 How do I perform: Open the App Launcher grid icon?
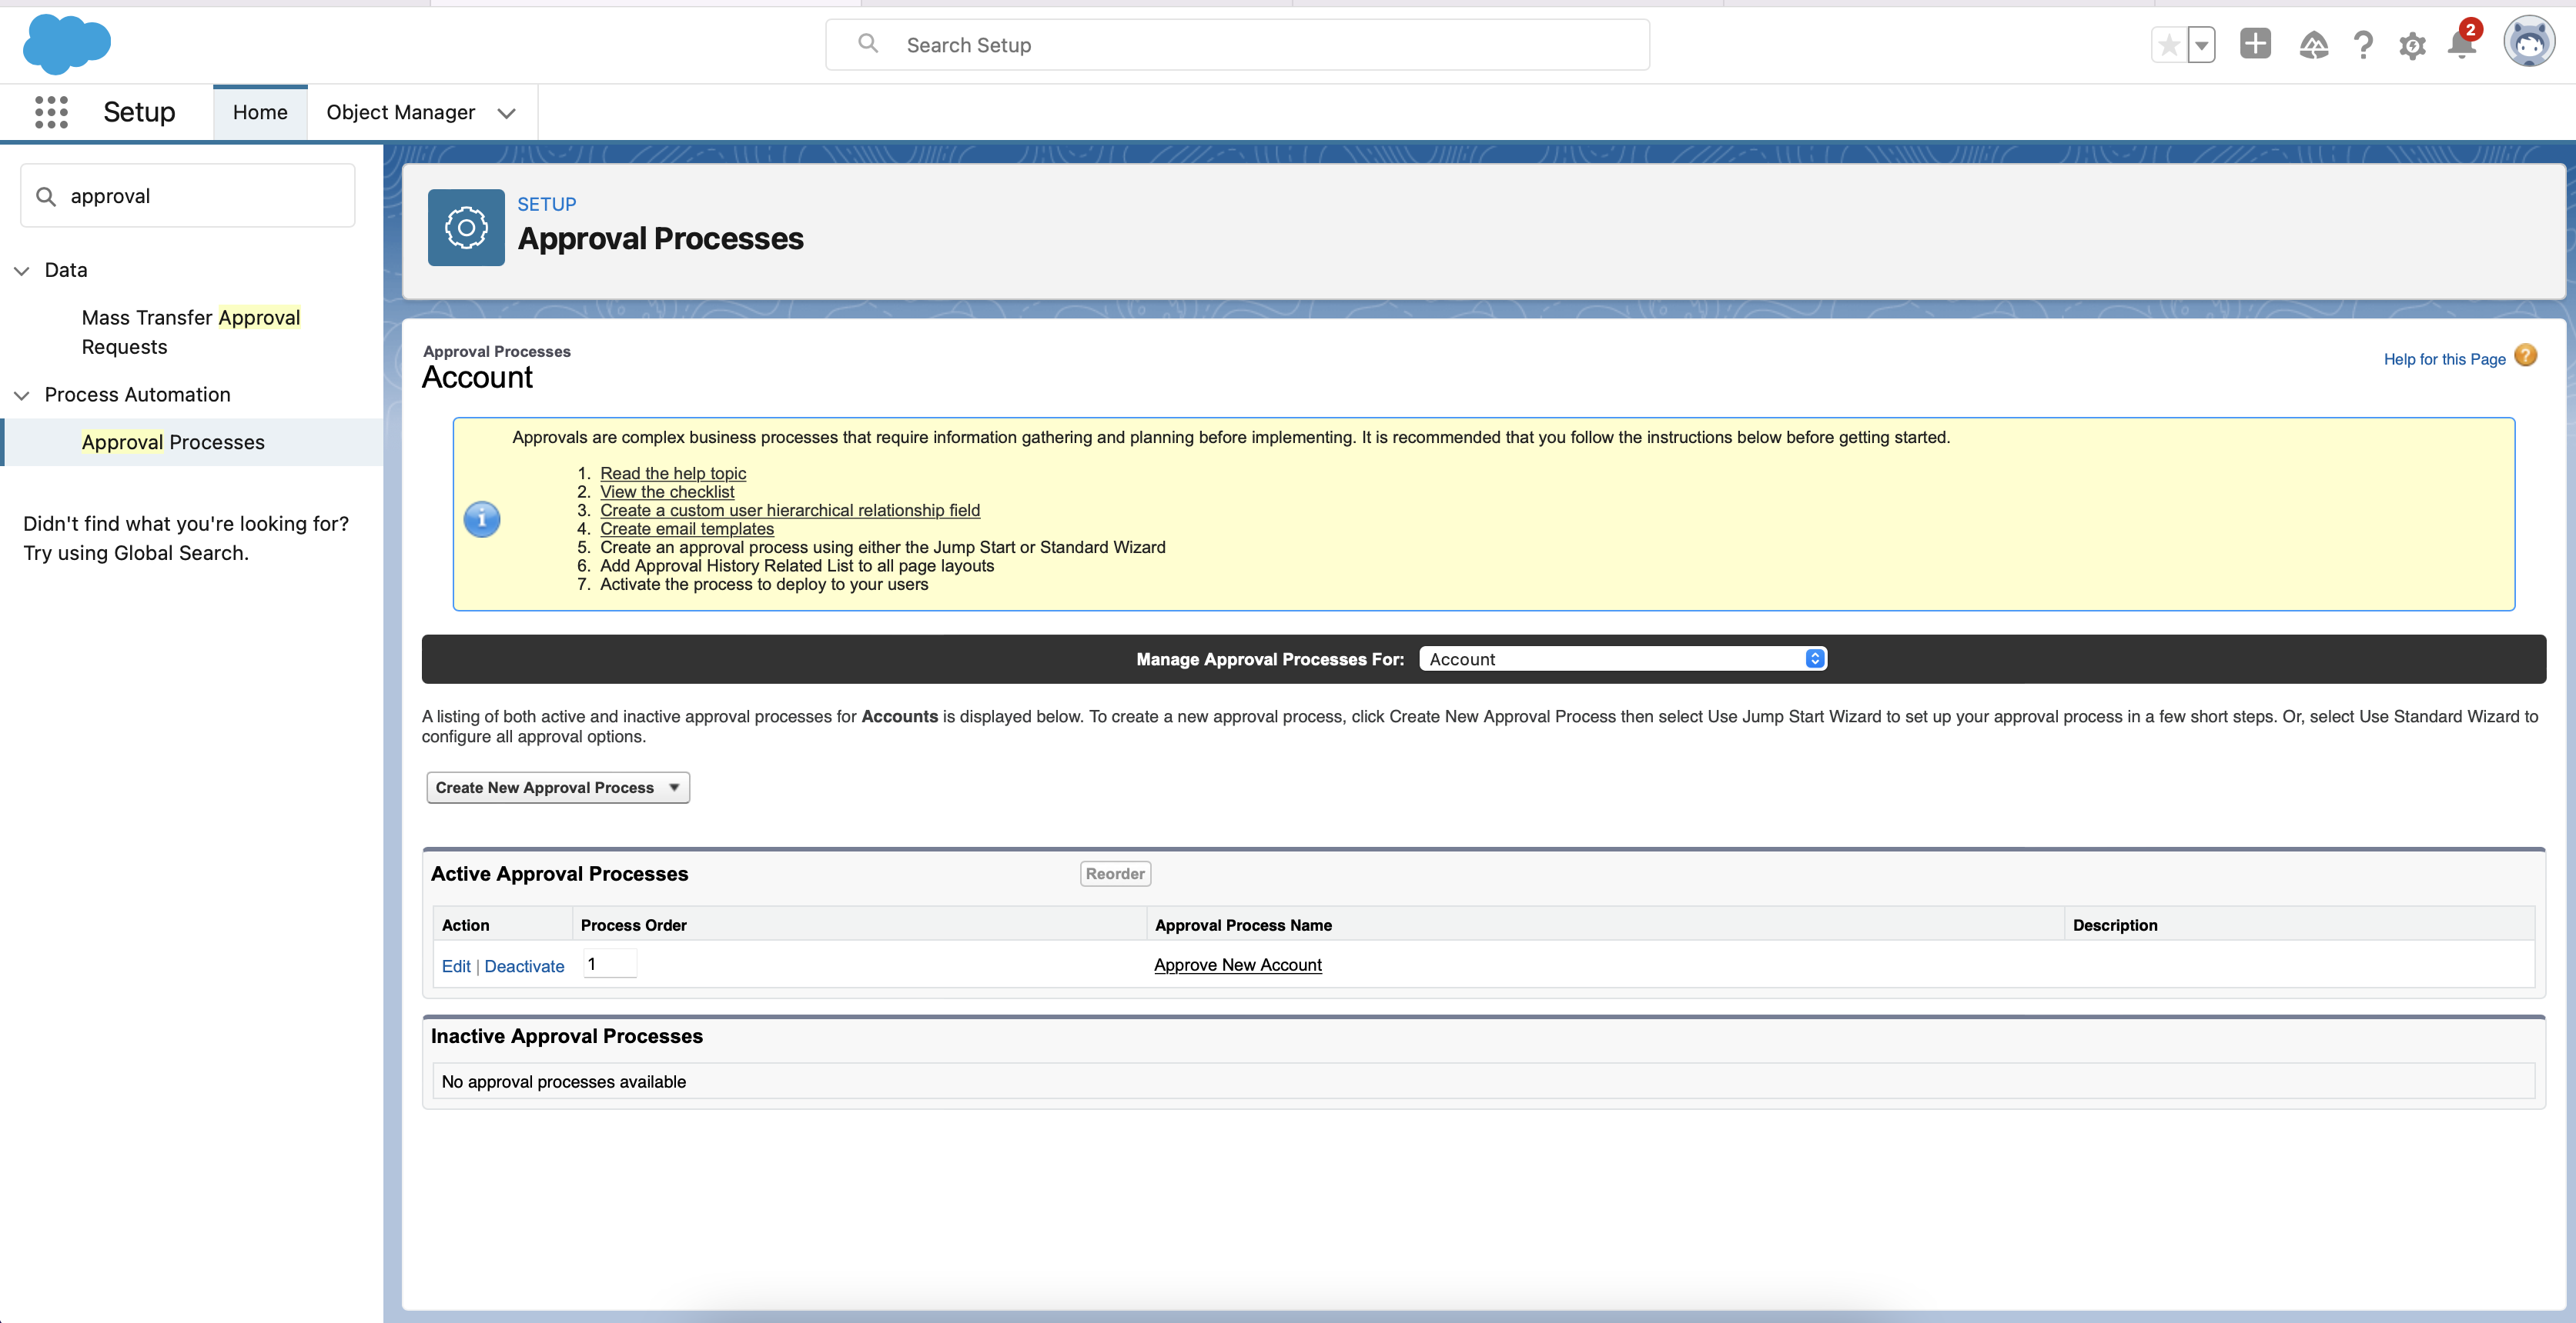[x=51, y=112]
